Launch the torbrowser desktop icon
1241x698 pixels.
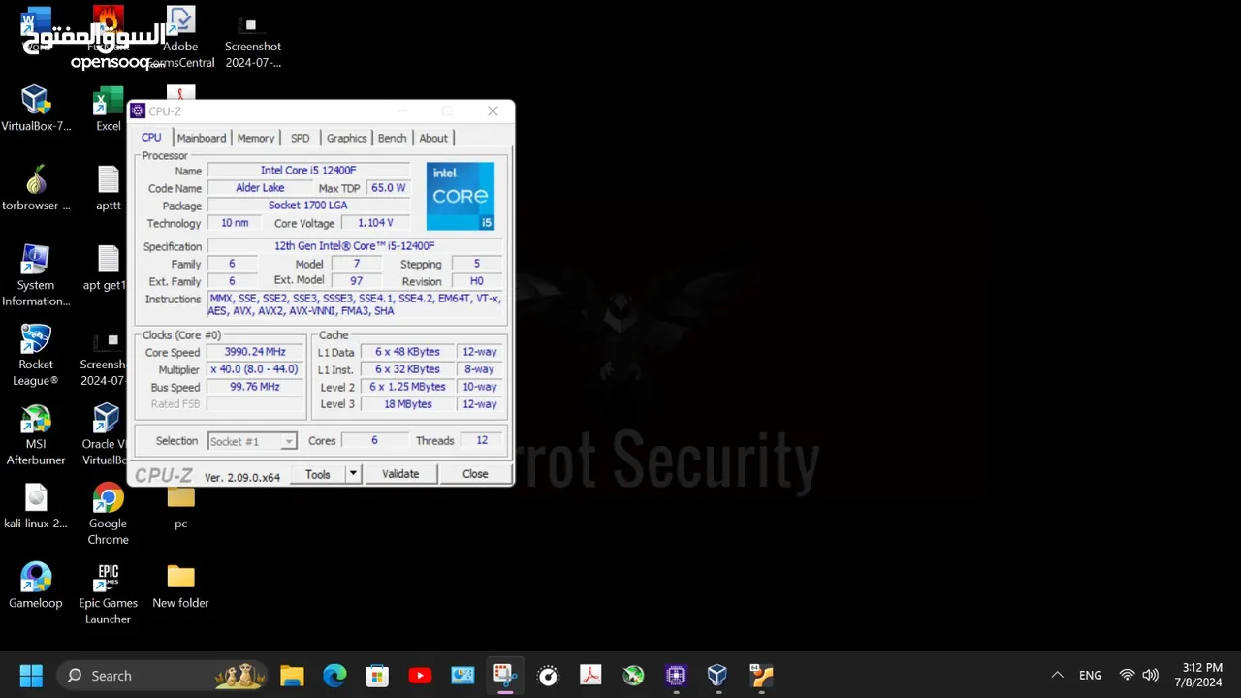pos(36,188)
